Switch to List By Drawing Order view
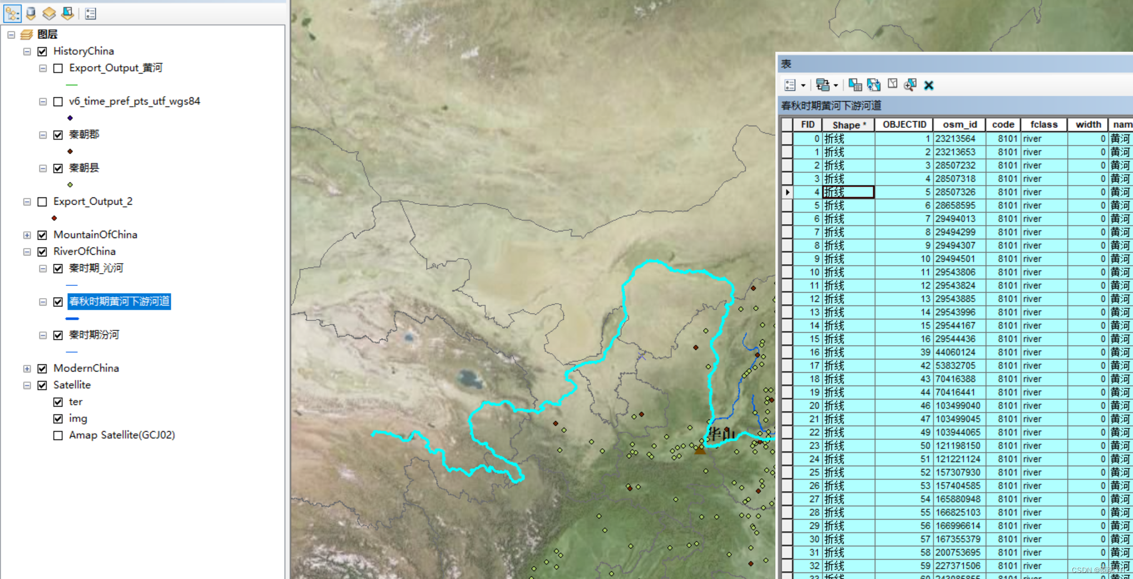Viewport: 1133px width, 579px height. tap(12, 13)
